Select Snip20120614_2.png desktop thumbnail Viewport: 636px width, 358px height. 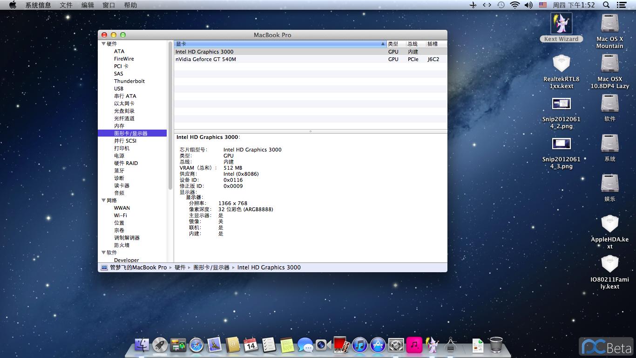(x=562, y=103)
